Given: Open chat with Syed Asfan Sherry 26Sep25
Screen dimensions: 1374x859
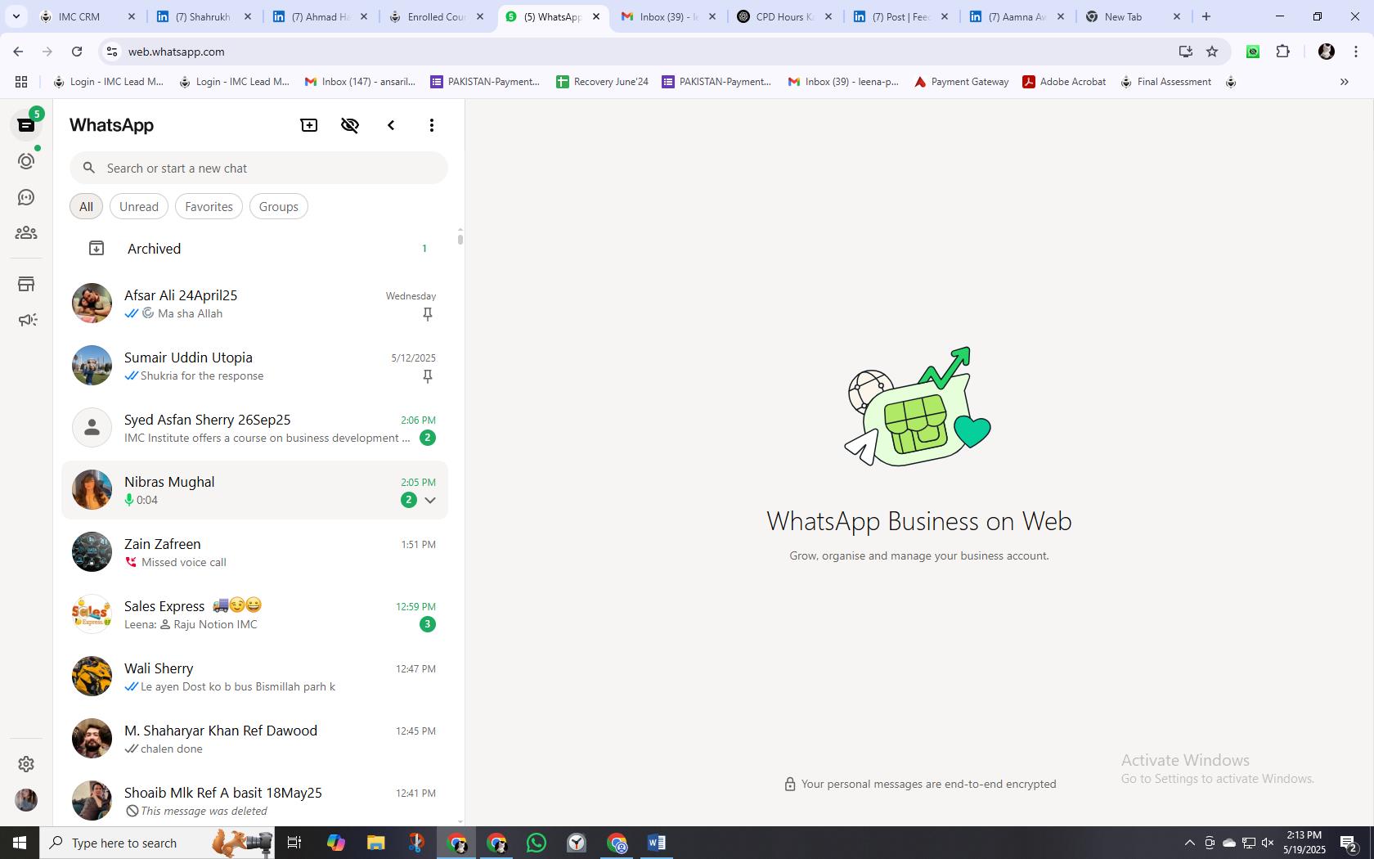Looking at the screenshot, I should (x=255, y=428).
